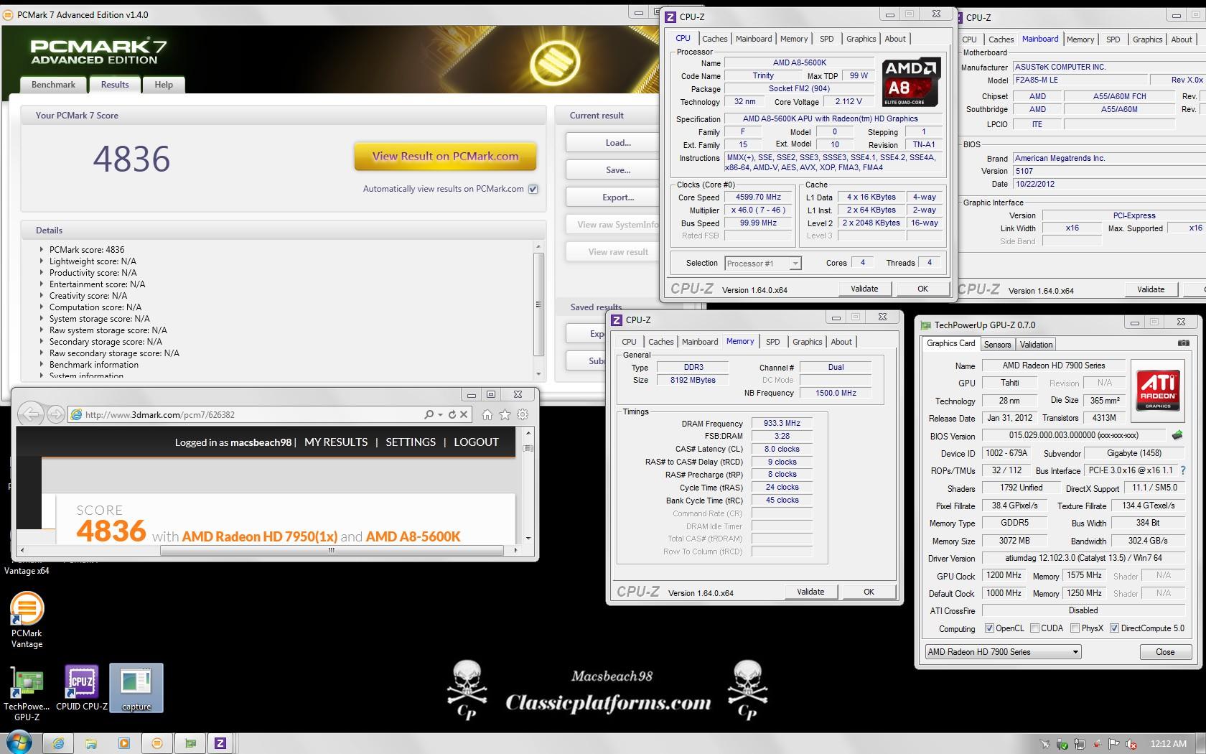Expand the Computation score detail row
Viewport: 1206px width, 754px height.
[41, 307]
